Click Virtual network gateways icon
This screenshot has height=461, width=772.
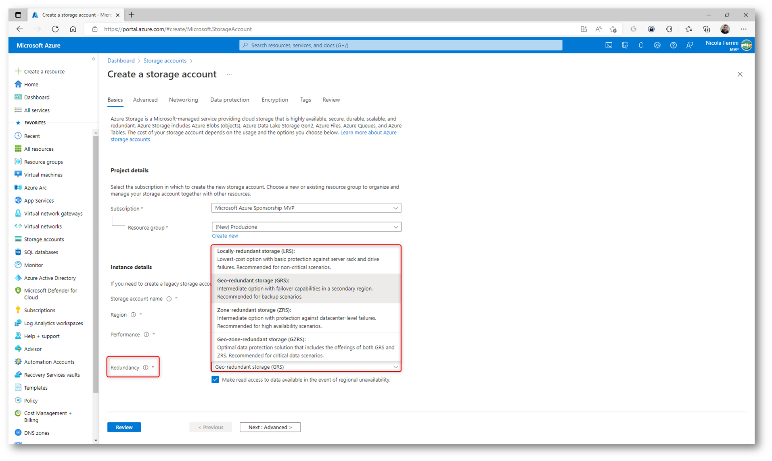18,213
